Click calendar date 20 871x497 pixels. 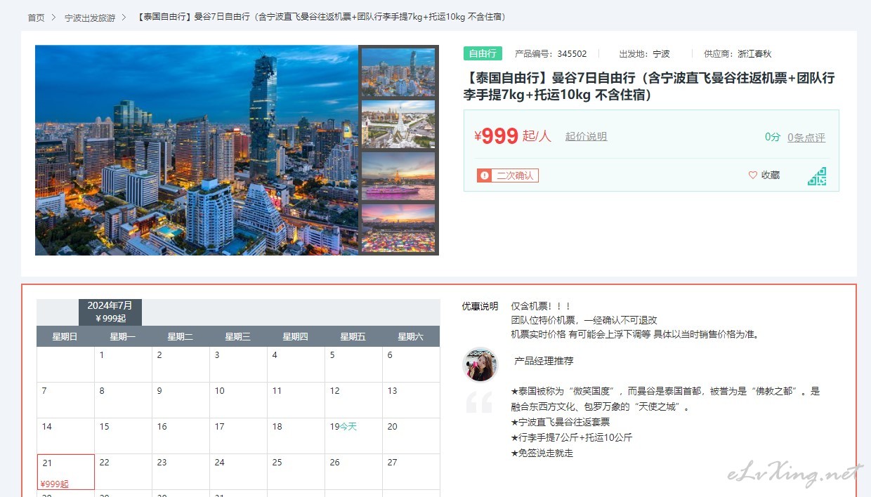[x=411, y=436]
